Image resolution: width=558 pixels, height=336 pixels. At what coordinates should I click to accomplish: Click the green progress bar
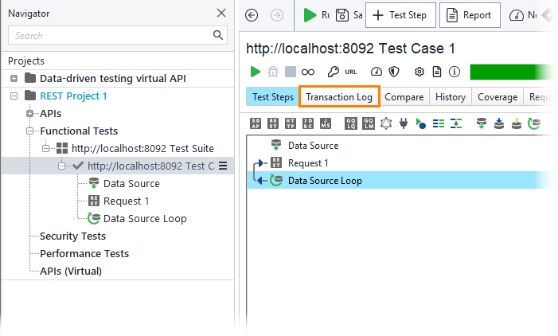pos(509,72)
